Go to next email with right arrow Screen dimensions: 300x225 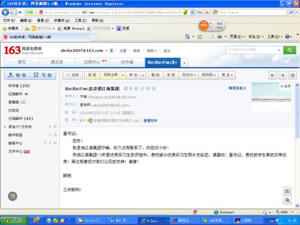(283, 75)
